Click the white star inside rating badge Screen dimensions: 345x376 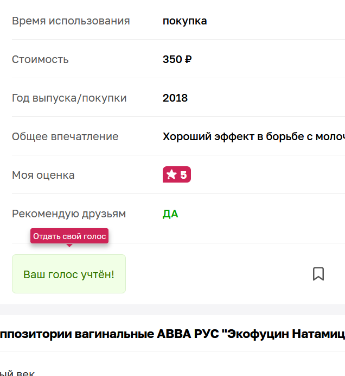click(x=171, y=175)
